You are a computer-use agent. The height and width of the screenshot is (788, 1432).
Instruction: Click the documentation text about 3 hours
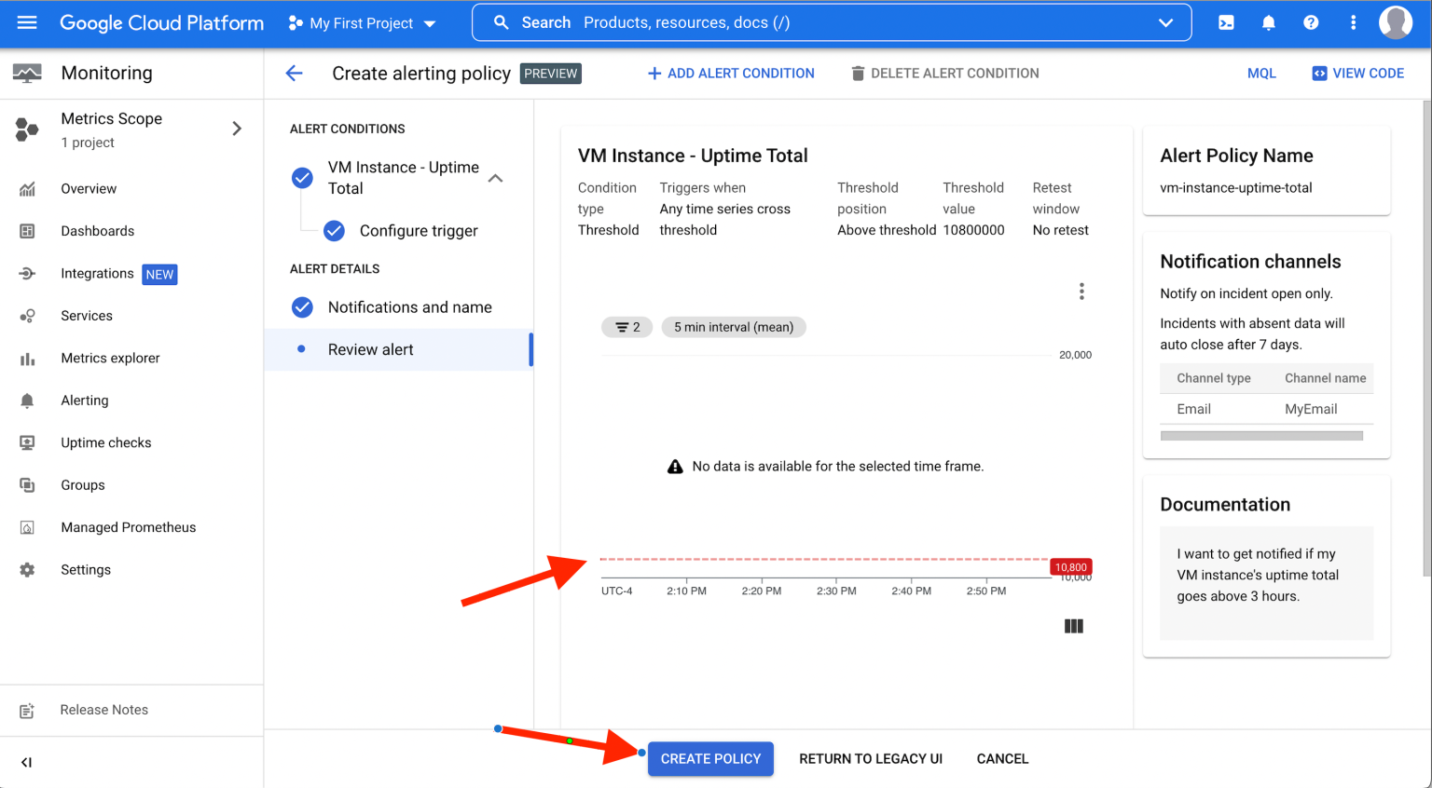tap(1258, 575)
